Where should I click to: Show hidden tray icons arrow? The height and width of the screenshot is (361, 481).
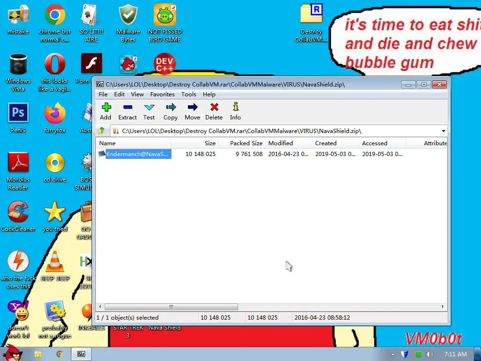point(393,354)
